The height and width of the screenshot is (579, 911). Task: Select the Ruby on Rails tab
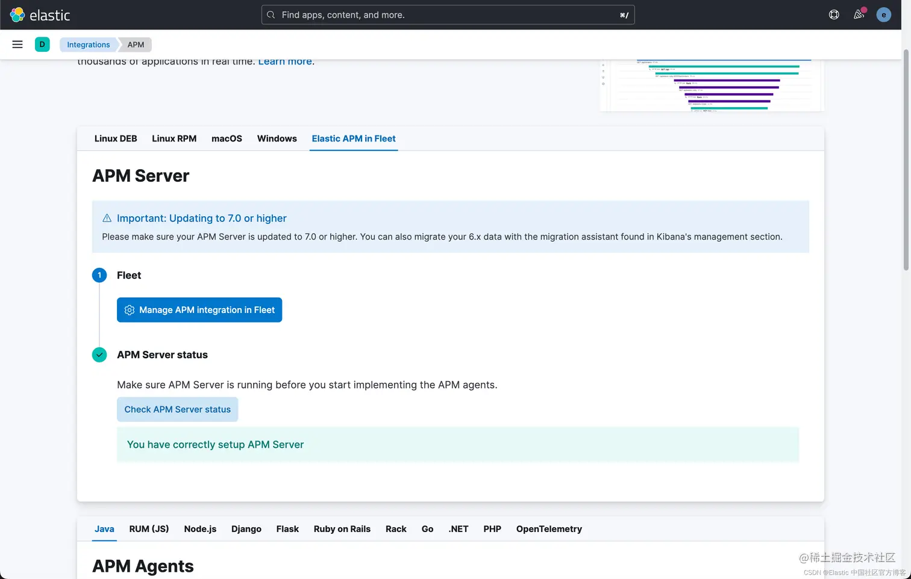(x=342, y=529)
